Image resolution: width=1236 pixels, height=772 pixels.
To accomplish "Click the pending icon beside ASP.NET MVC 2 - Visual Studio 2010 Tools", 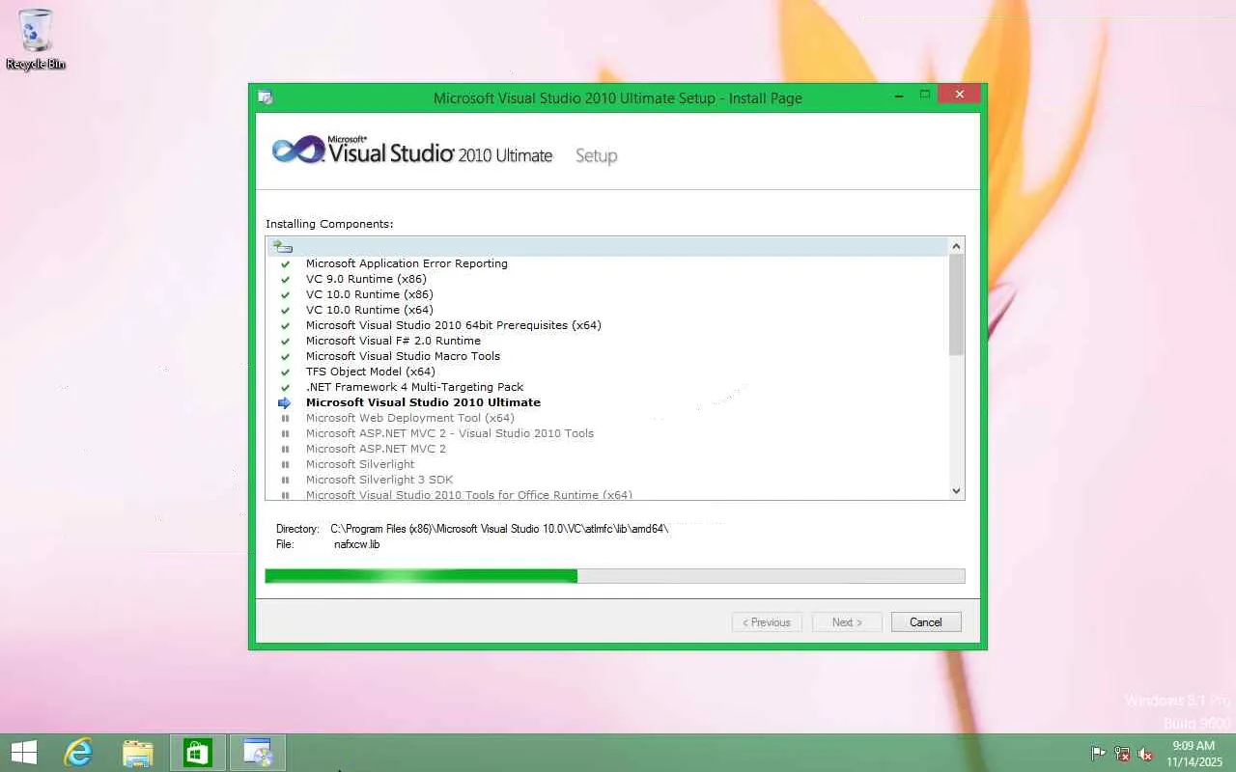I will point(285,433).
